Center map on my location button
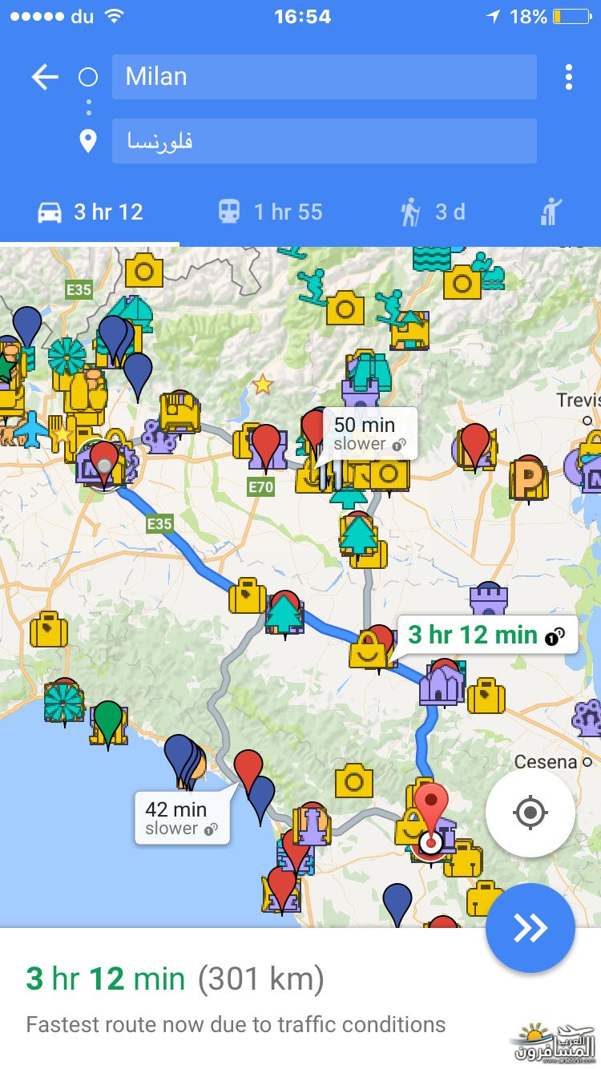The height and width of the screenshot is (1069, 601). point(530,813)
